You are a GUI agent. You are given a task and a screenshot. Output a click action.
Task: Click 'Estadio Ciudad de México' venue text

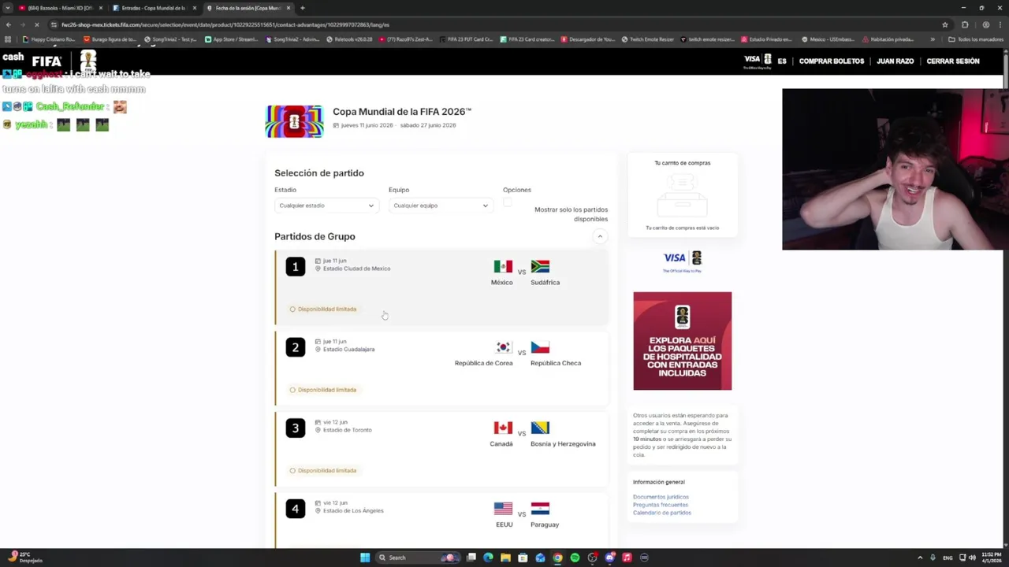356,269
